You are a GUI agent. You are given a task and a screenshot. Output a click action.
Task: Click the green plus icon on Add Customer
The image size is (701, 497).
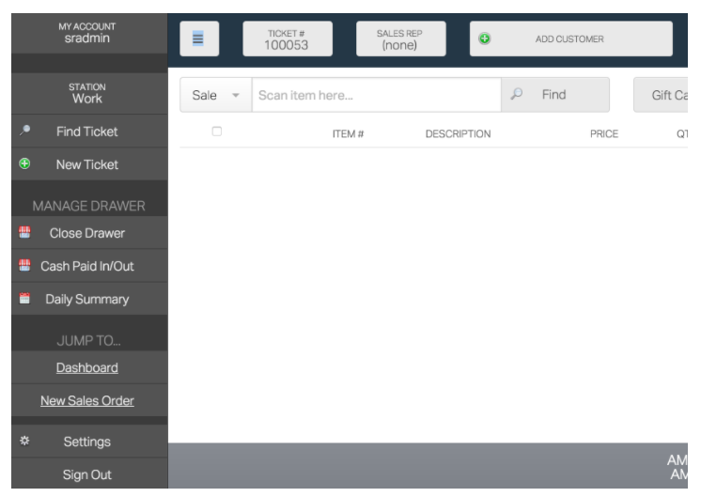[485, 39]
